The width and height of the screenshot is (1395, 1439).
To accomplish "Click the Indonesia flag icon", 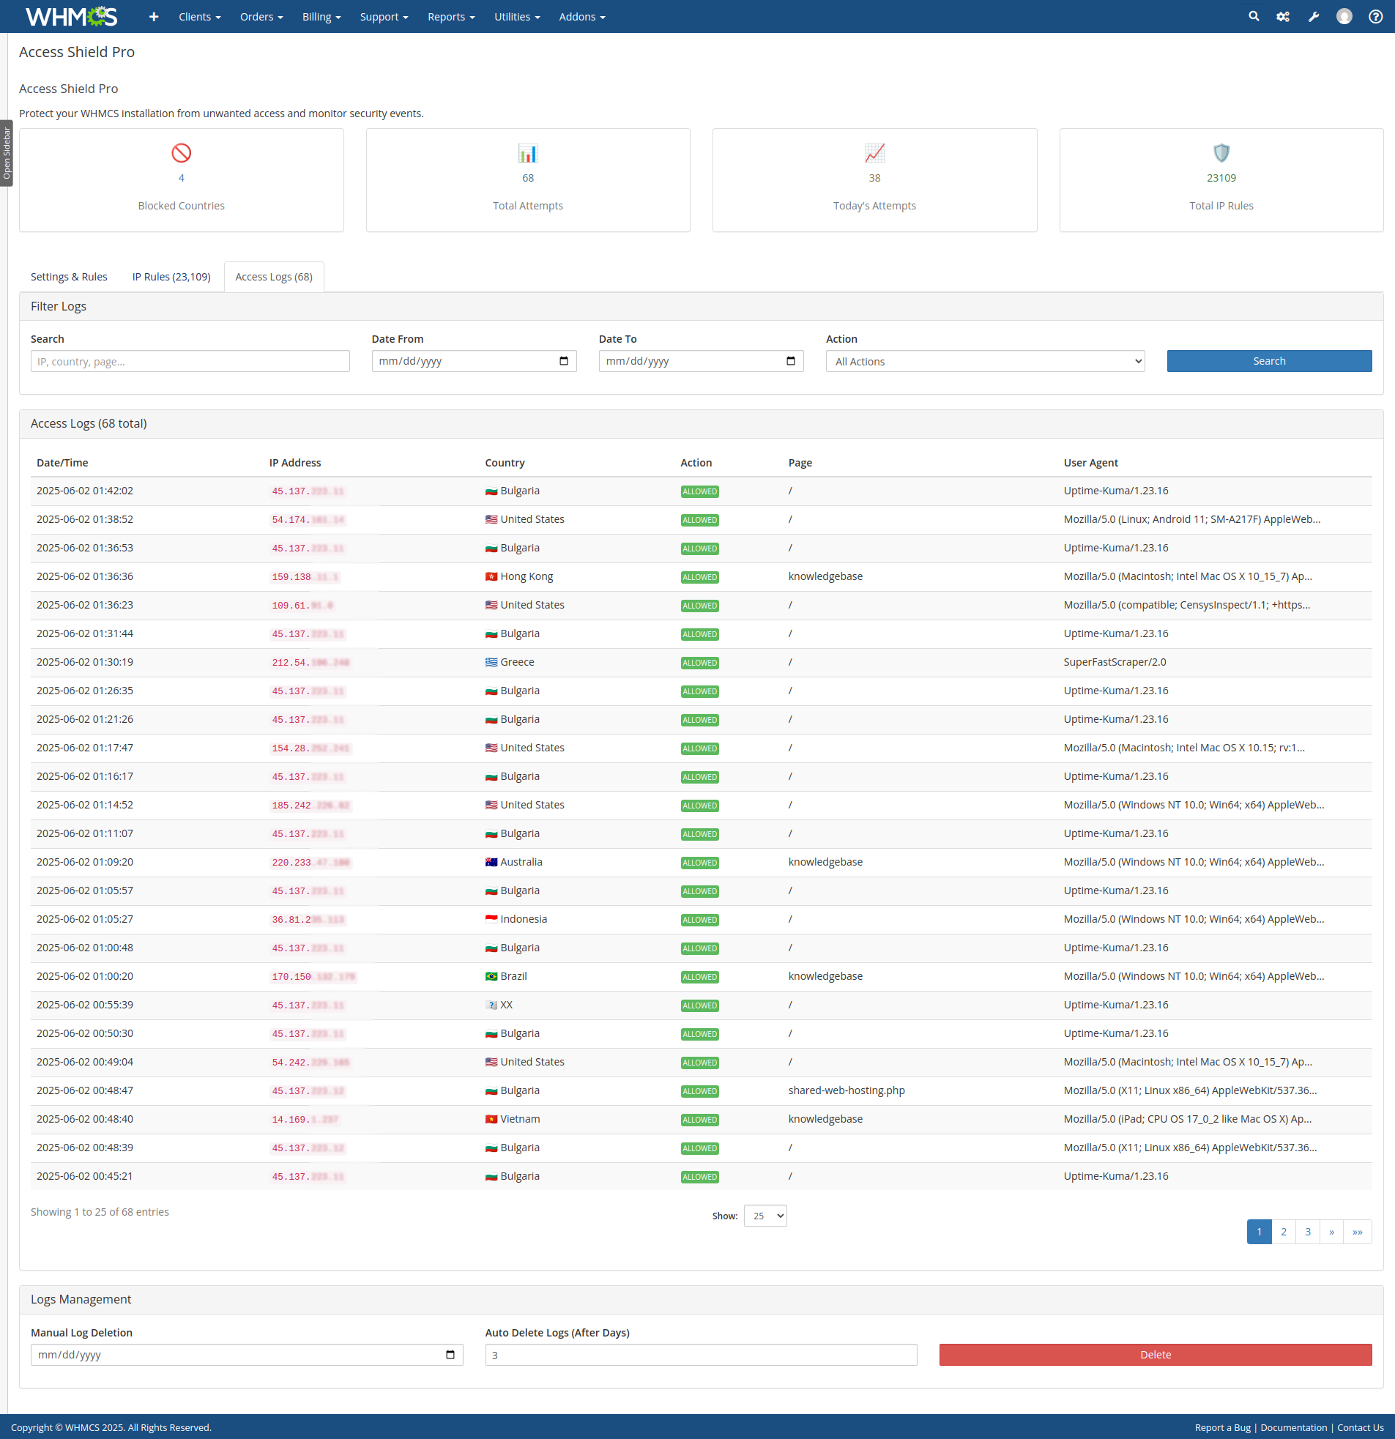I will click(x=491, y=918).
